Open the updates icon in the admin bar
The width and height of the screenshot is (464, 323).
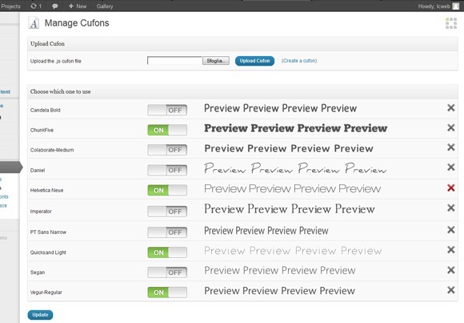[x=36, y=6]
